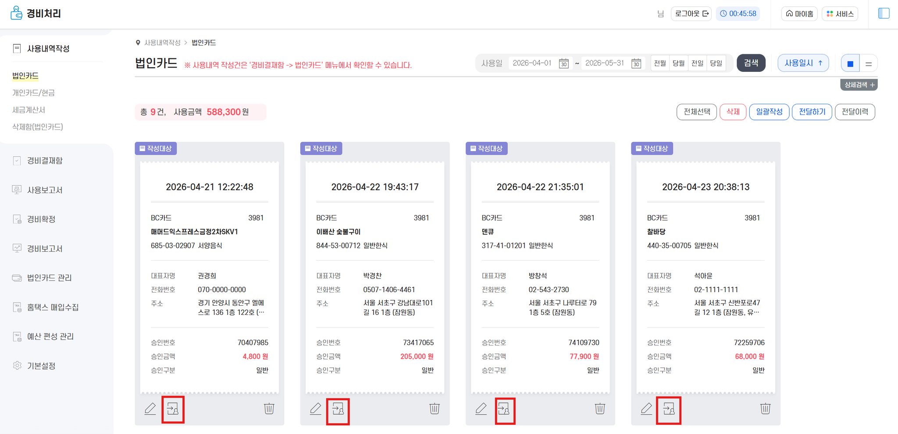Open 세금계산서 submenu item

[29, 110]
